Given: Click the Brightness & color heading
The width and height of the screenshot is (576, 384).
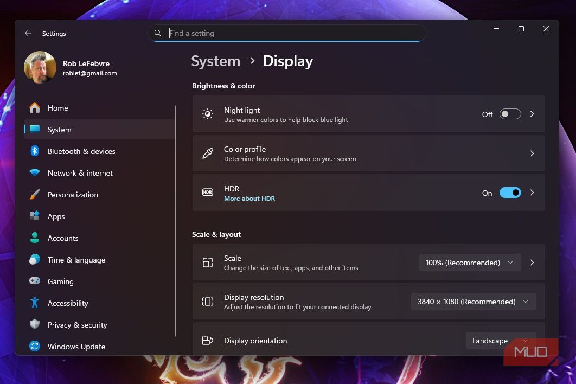Looking at the screenshot, I should tap(223, 86).
